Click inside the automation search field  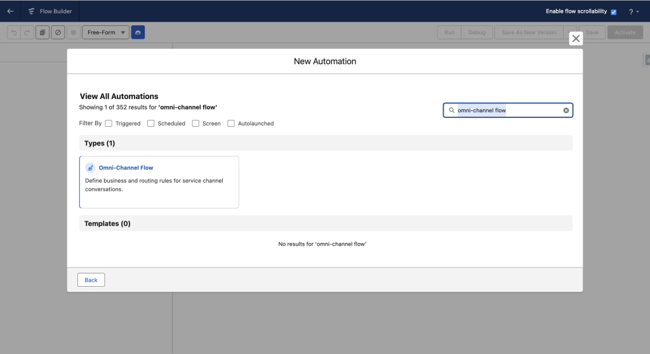508,110
